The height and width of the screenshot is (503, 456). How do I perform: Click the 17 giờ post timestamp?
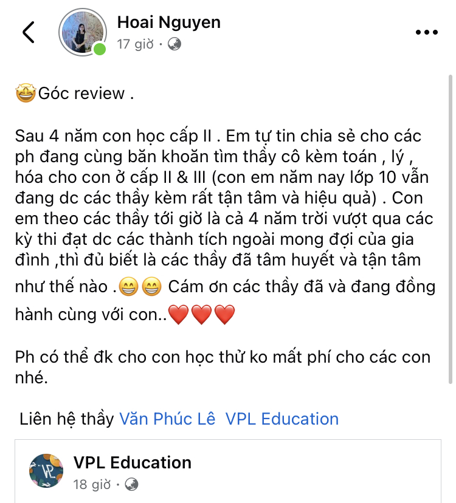pyautogui.click(x=135, y=44)
